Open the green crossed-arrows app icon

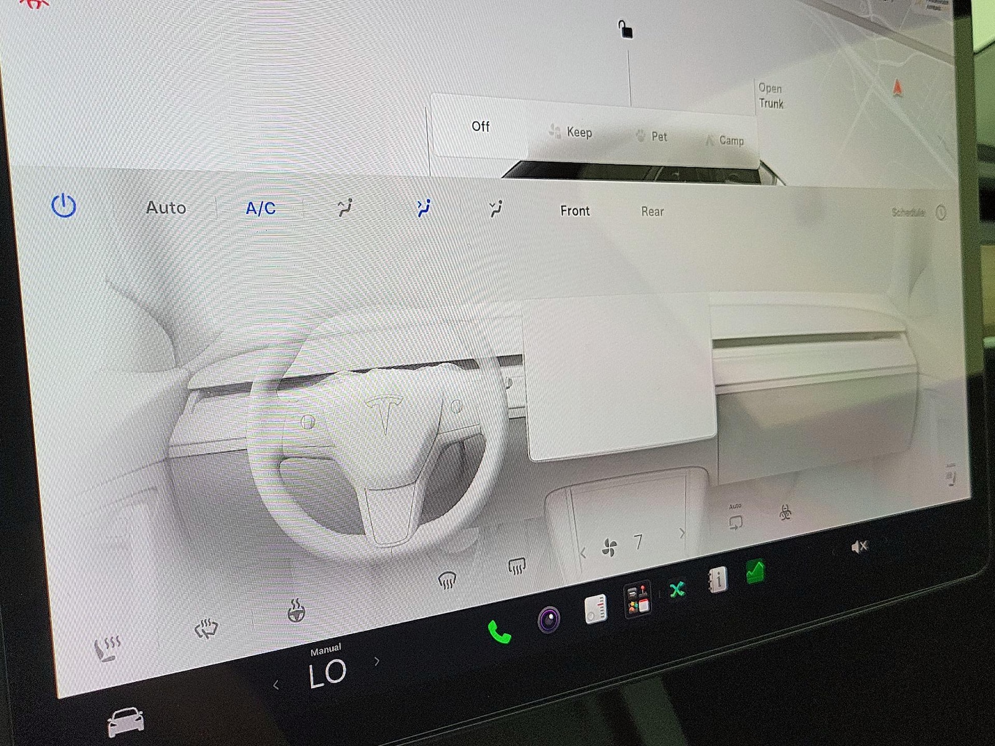click(x=677, y=589)
